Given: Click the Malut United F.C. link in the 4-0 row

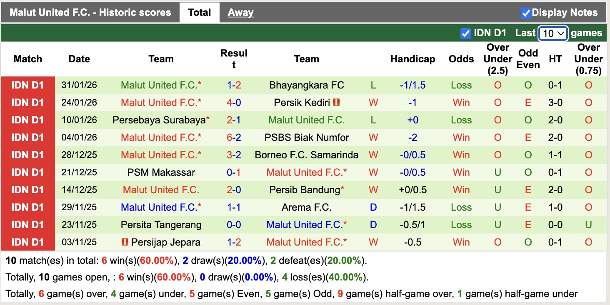Looking at the screenshot, I should 161,102.
